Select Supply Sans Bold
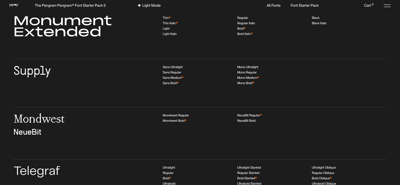This screenshot has width=400, height=185. 171,83
